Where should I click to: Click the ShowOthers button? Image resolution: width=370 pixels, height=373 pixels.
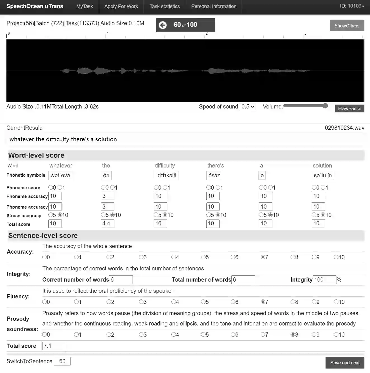tap(347, 26)
